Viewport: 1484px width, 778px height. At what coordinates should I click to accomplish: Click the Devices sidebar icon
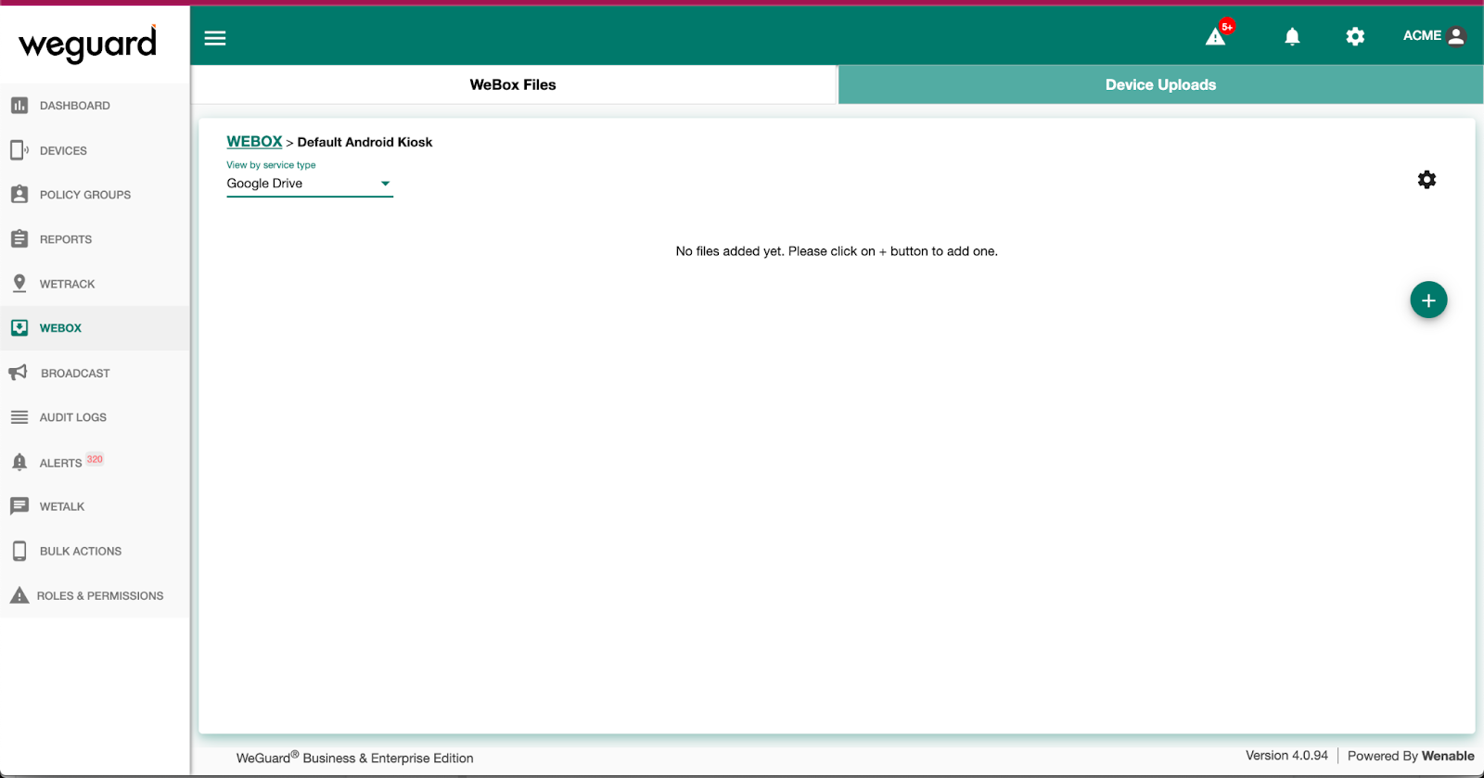[19, 150]
